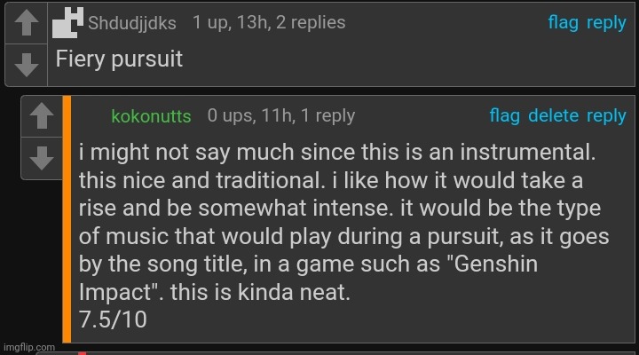Click the kokonutts comment body about Genshin Impact
Image resolution: width=639 pixels, height=355 pixels.
[344, 222]
